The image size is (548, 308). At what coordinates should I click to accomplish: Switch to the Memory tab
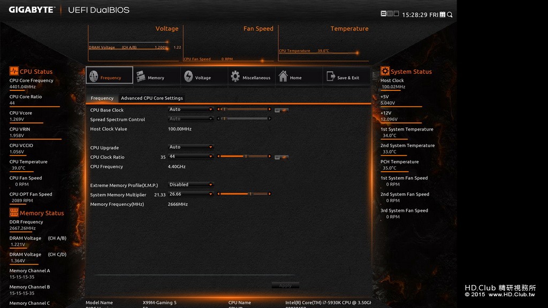pos(156,76)
